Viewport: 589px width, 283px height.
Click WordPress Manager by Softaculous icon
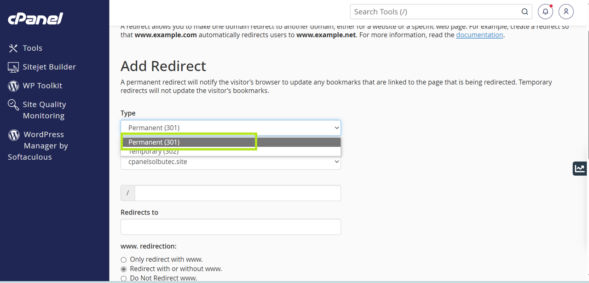14,135
